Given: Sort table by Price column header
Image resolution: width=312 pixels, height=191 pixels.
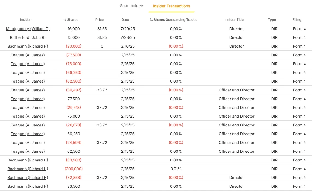Looking at the screenshot, I should click(100, 20).
